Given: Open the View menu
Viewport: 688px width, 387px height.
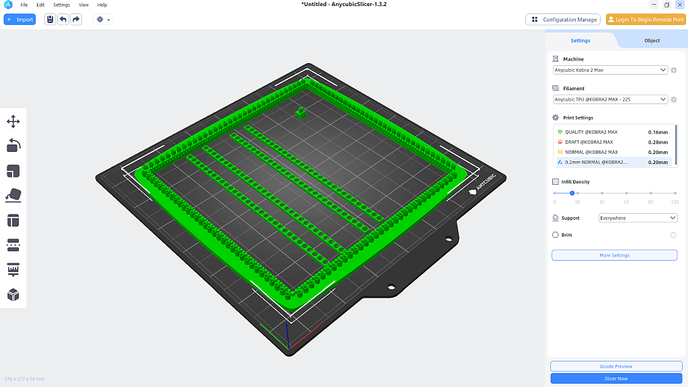Looking at the screenshot, I should pos(83,5).
